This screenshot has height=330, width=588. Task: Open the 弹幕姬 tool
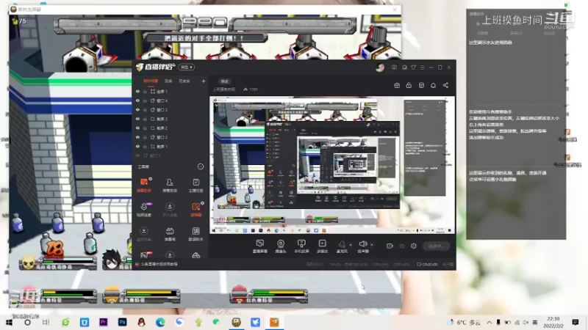click(170, 234)
